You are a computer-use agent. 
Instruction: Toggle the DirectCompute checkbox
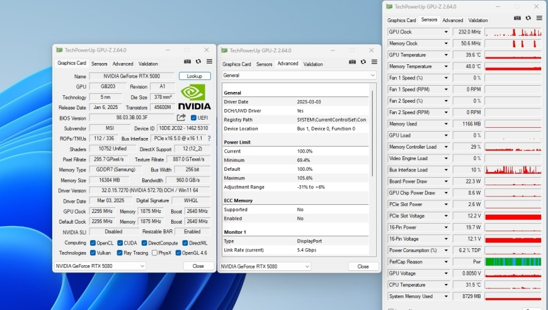[x=144, y=243]
